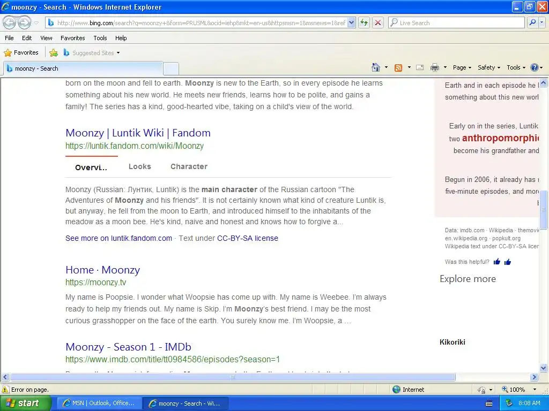Click the imdb.com episodes season URL
The height and width of the screenshot is (411, 549).
tap(173, 359)
